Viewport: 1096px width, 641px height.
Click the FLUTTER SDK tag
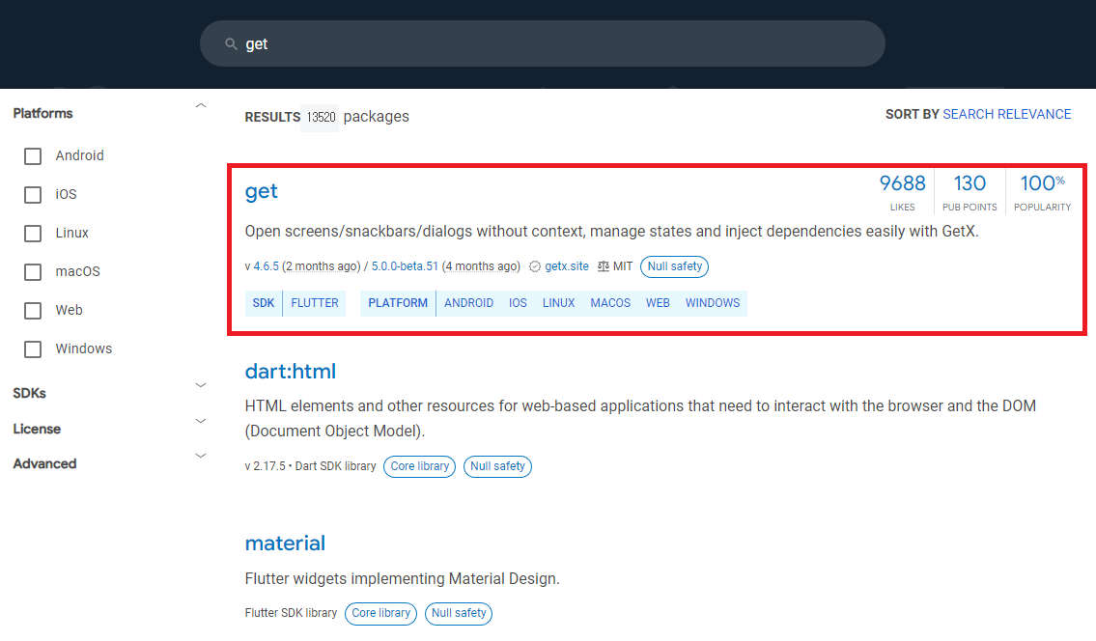315,303
